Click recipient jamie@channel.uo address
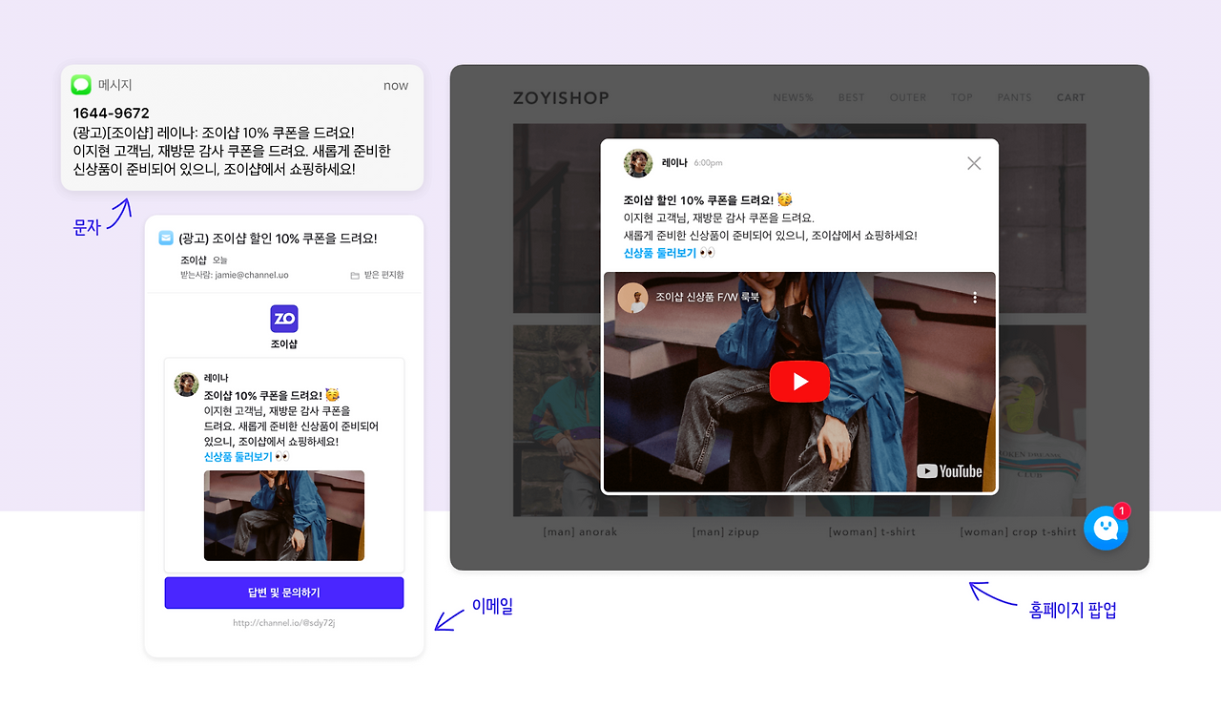Viewport: 1221px width, 707px height. (x=250, y=275)
